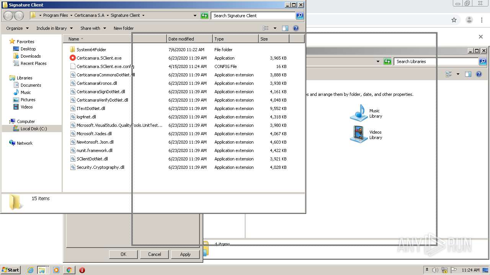Screen dimensions: 490x275
Task: Click the search magnifier in Signature Client
Action: [300, 16]
